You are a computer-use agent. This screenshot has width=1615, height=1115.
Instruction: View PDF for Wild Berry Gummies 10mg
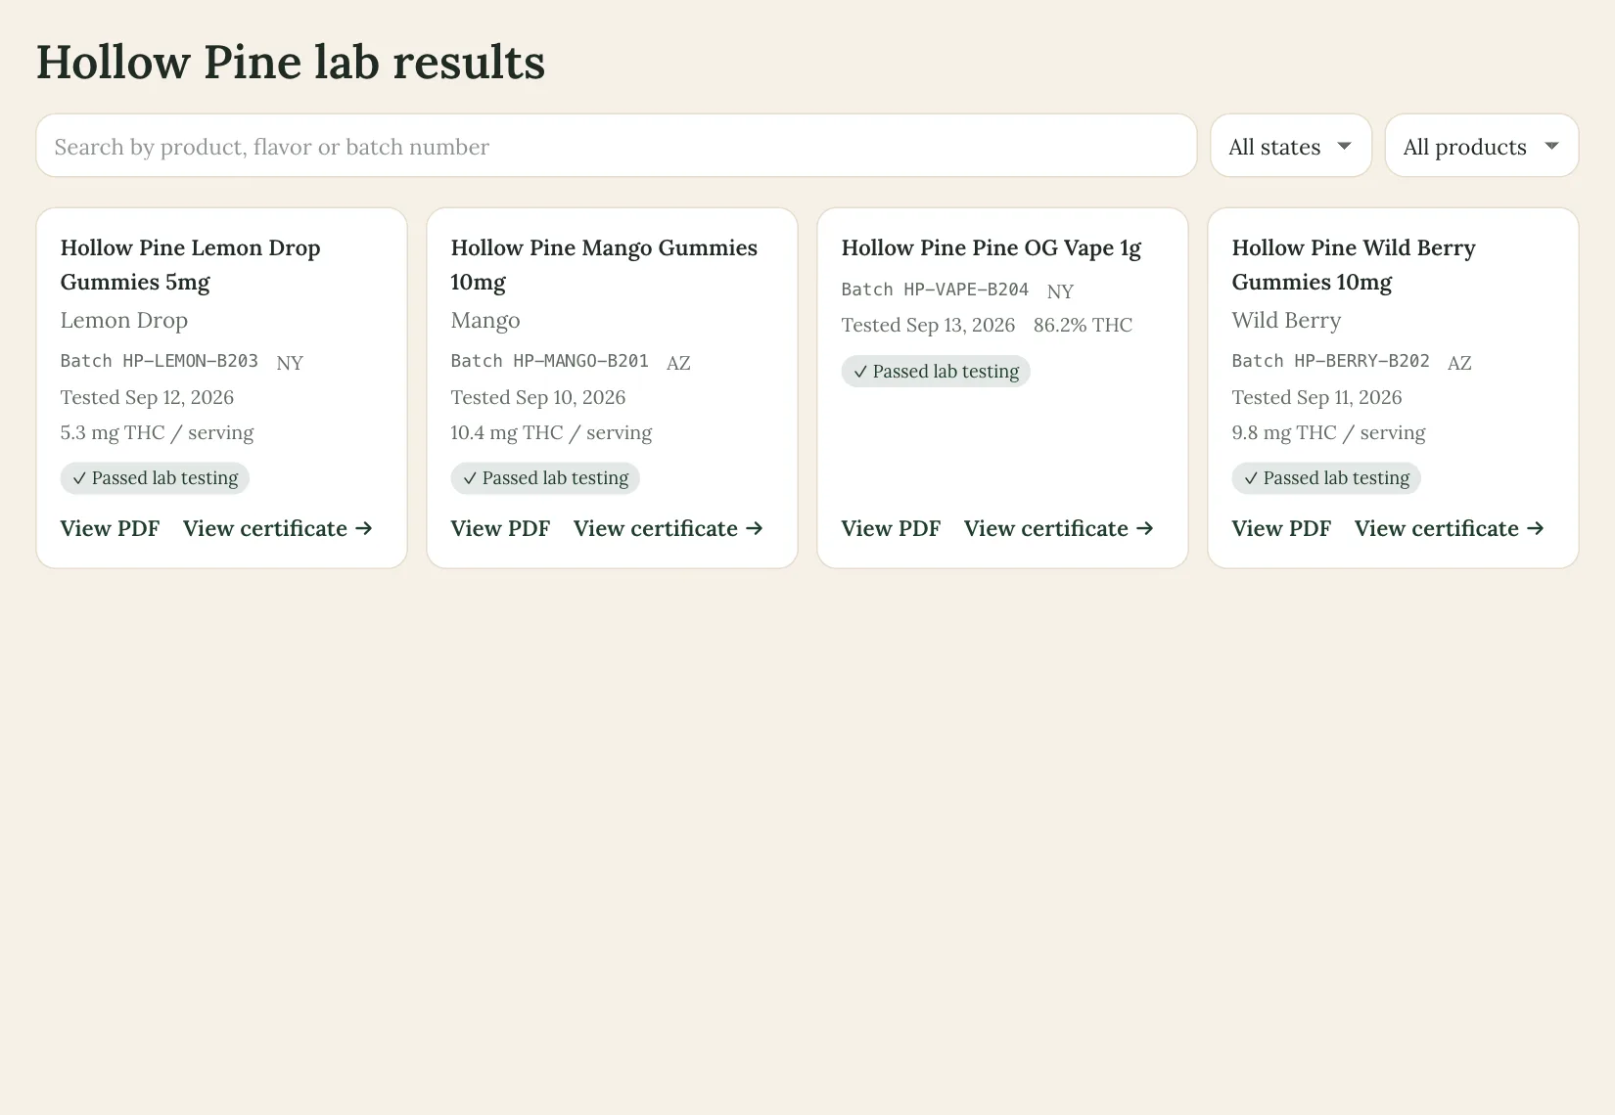pos(1281,528)
